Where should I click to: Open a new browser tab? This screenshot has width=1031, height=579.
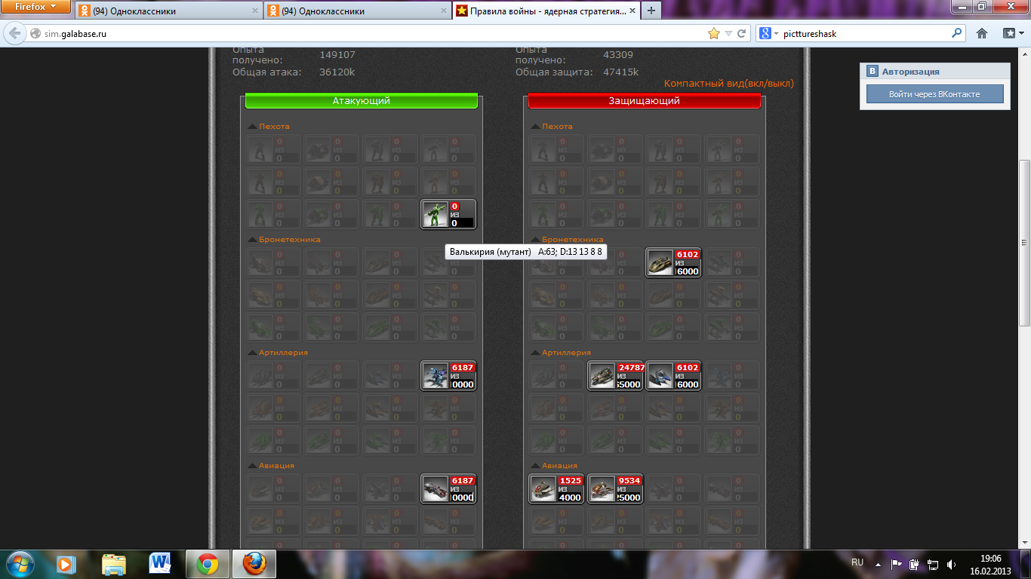coord(651,11)
